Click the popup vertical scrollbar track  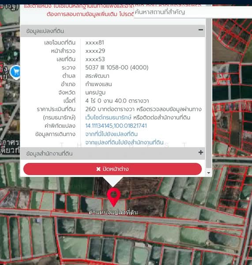pyautogui.click(x=209, y=93)
